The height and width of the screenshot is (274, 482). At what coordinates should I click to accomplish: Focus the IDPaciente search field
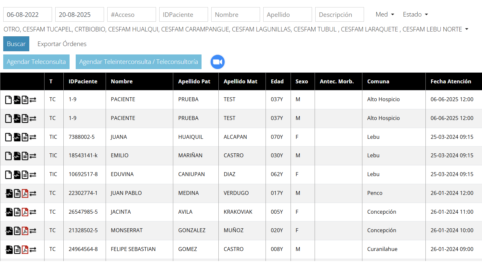[183, 15]
